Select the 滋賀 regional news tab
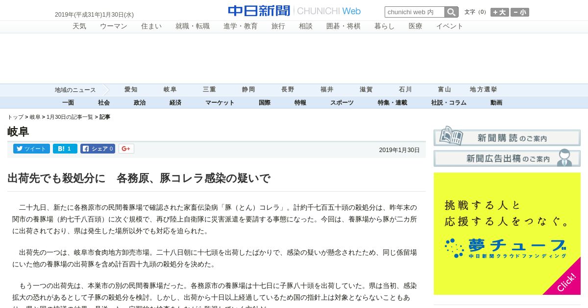Image resolution: width=588 pixels, height=308 pixels. click(366, 89)
